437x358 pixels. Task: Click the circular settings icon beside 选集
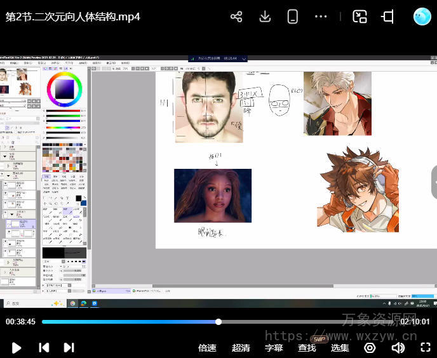(370, 348)
